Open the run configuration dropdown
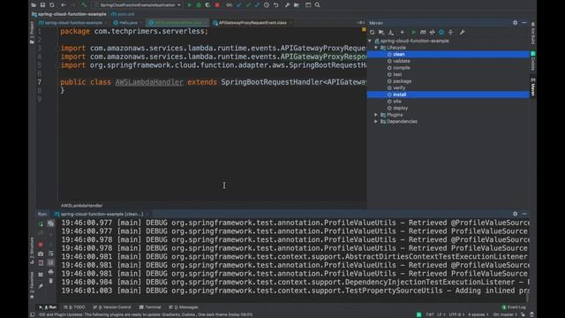Viewport: 565px width, 318px height. pyautogui.click(x=138, y=5)
